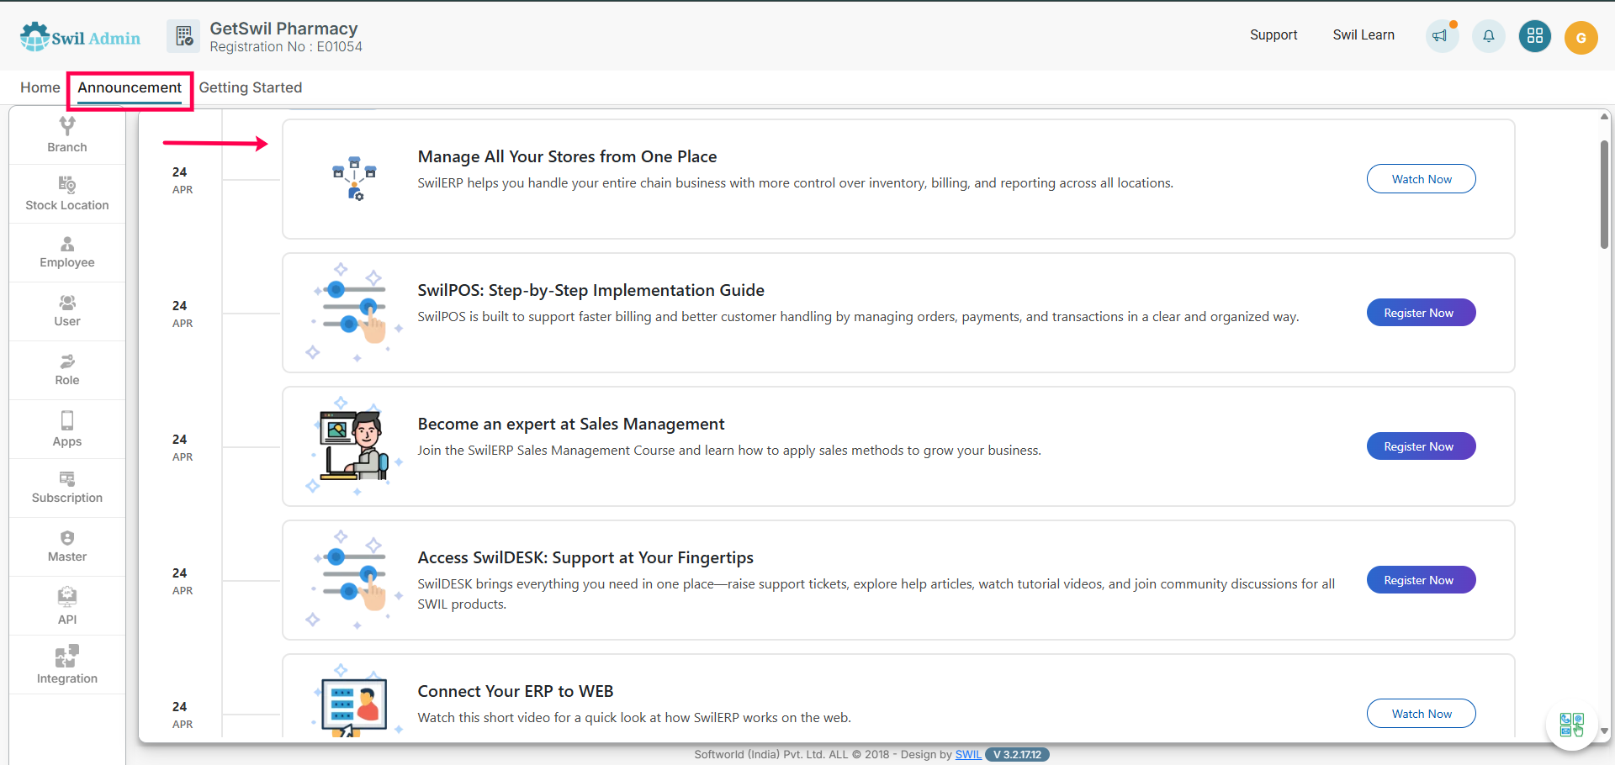Click the megaphone announcements icon in header

coord(1442,36)
